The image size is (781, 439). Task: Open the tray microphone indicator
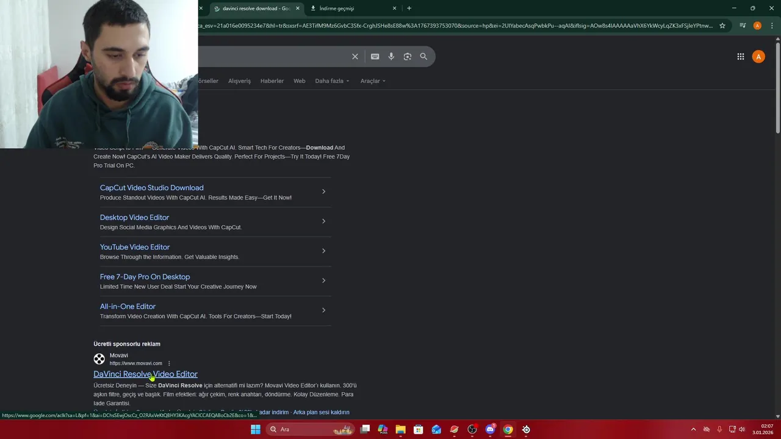(x=719, y=429)
